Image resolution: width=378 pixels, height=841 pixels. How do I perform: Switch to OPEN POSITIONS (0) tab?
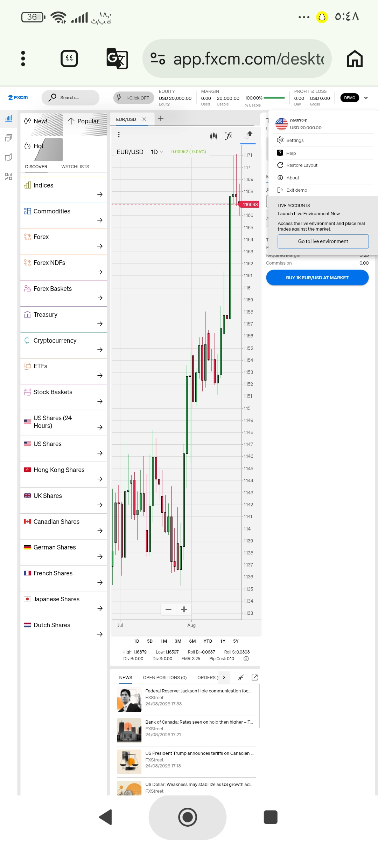165,678
